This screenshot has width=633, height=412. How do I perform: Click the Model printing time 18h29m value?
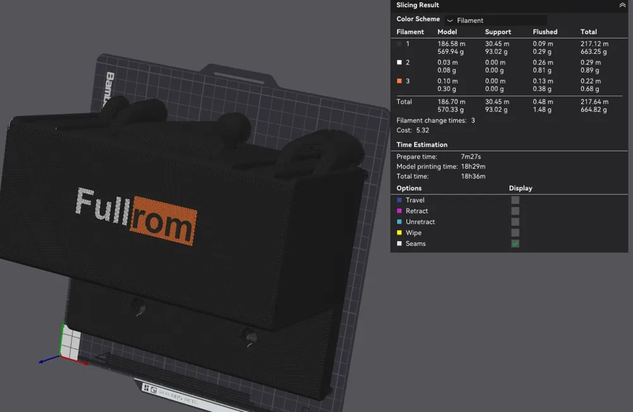point(473,166)
